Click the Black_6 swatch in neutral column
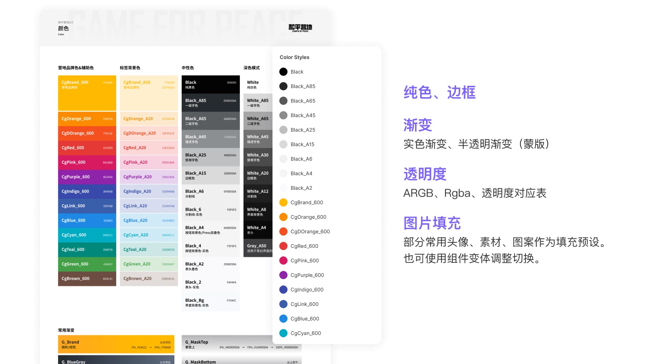Viewport: 654px width, 364px height. (211, 212)
